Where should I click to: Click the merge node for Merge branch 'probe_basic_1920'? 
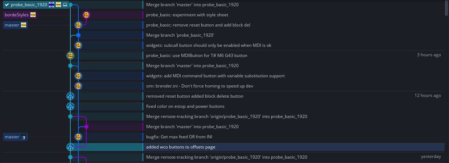click(x=78, y=35)
